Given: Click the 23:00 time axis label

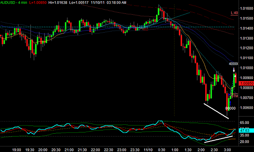Looking at the screenshot, I should click(x=122, y=150).
